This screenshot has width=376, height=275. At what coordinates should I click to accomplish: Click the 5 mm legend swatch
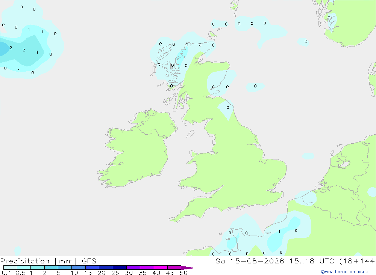(x=65, y=267)
